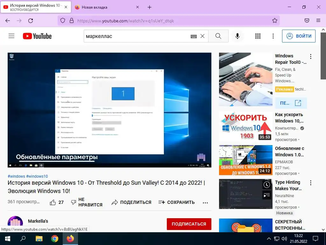Screen dimensions: 326x245
Task: Open the Windows notification center
Action: [315, 239]
